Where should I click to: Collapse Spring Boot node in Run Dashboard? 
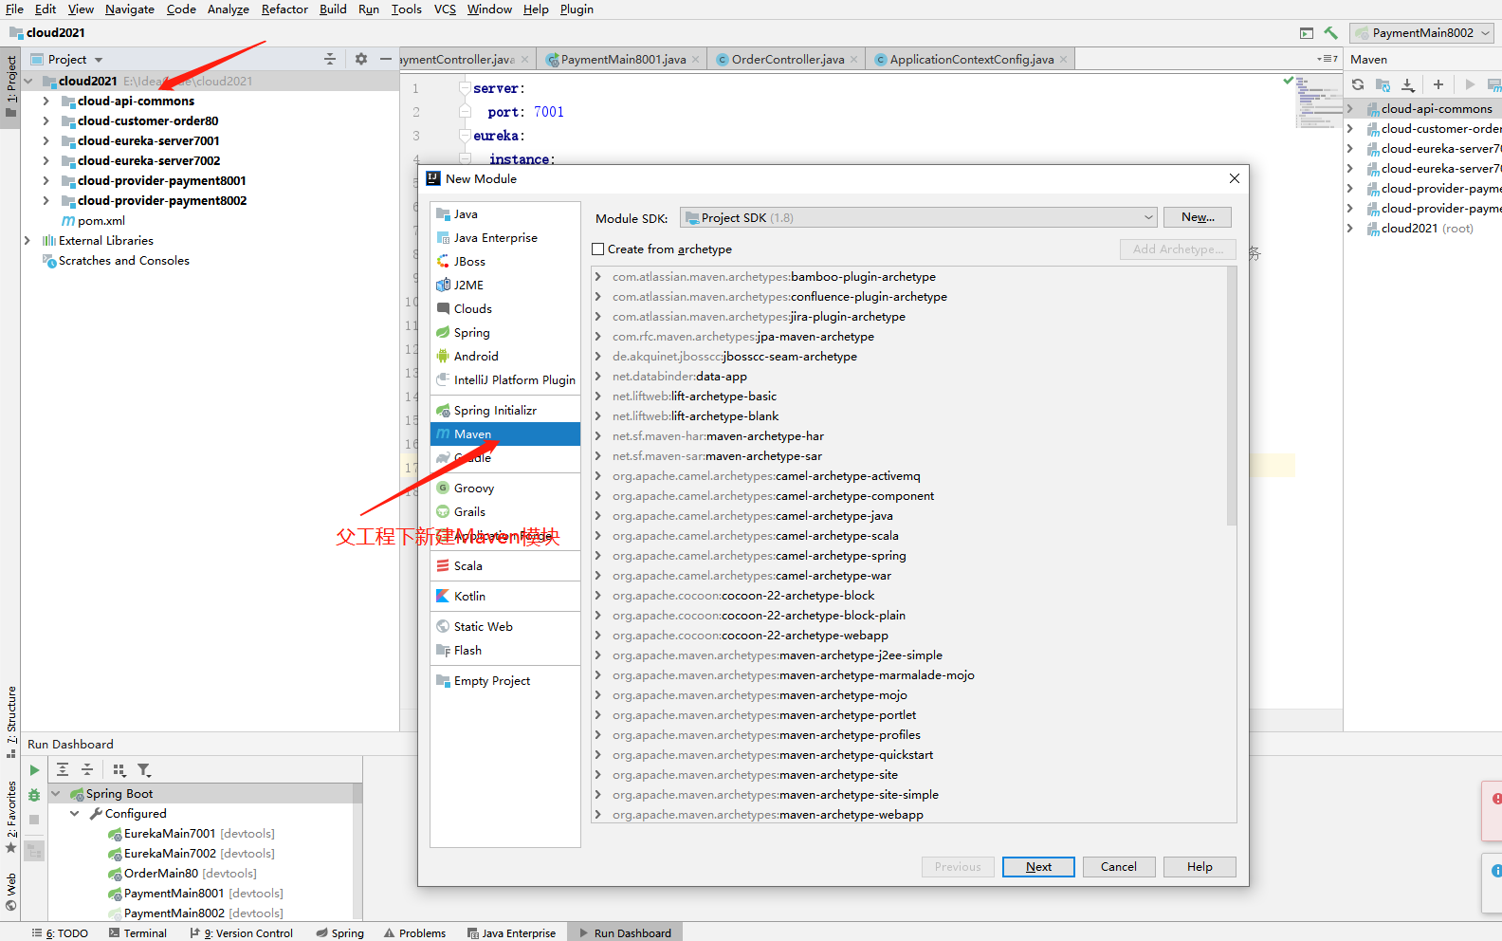[x=56, y=794]
